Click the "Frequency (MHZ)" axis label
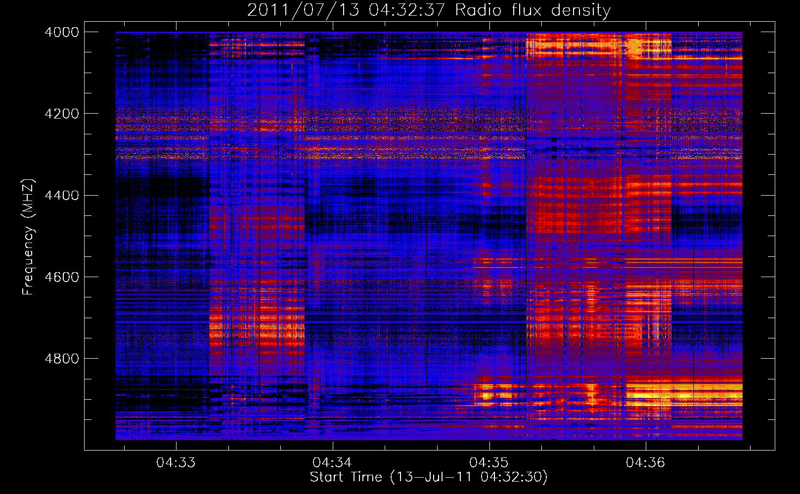Screen dimensions: 800x494 pyautogui.click(x=28, y=237)
